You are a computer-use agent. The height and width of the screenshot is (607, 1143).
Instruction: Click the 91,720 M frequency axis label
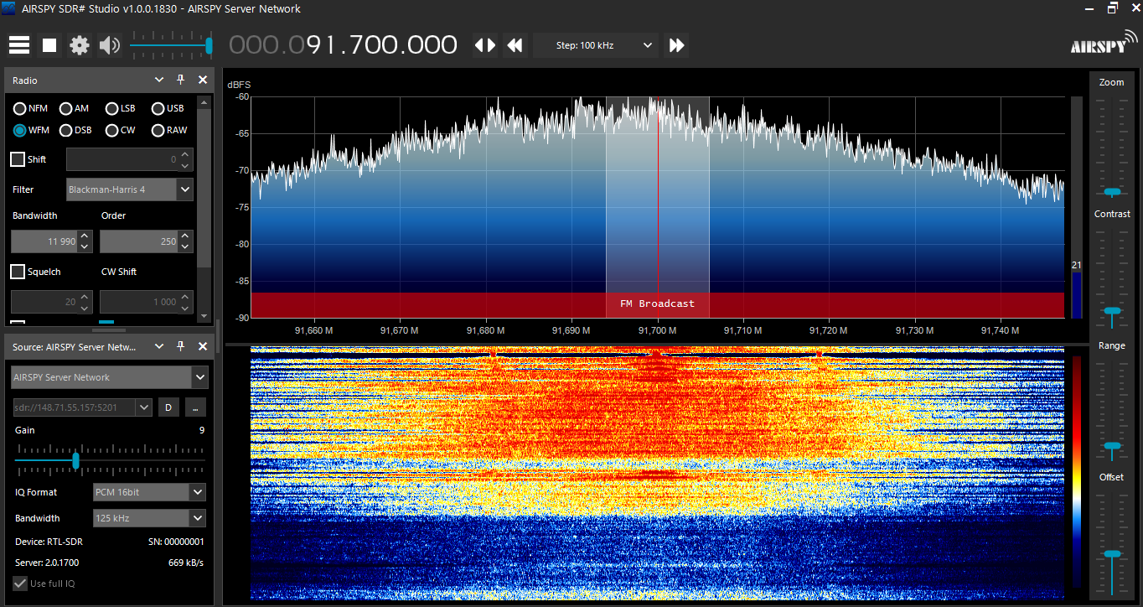(x=830, y=330)
